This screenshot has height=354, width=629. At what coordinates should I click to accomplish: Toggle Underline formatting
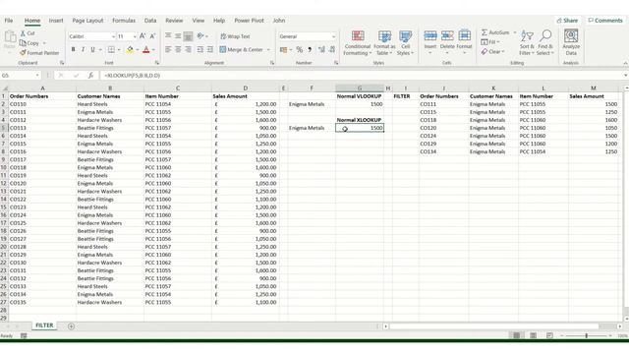pos(92,49)
